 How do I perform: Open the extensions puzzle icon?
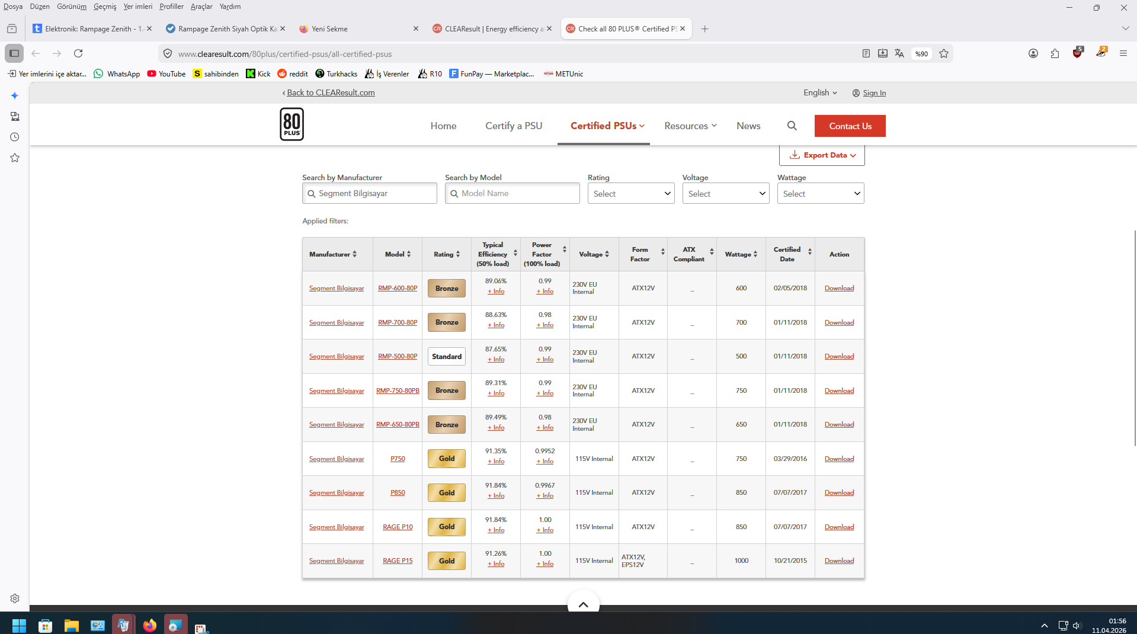(x=1055, y=53)
